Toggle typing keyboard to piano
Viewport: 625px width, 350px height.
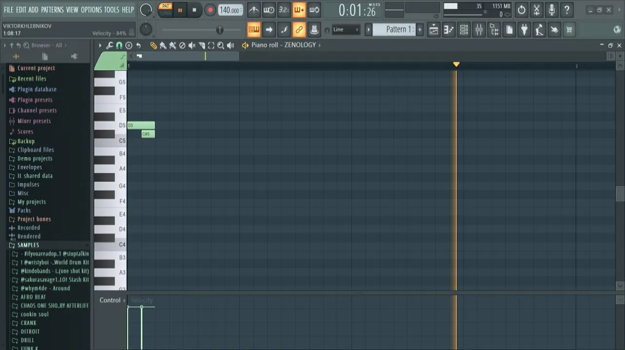(254, 30)
